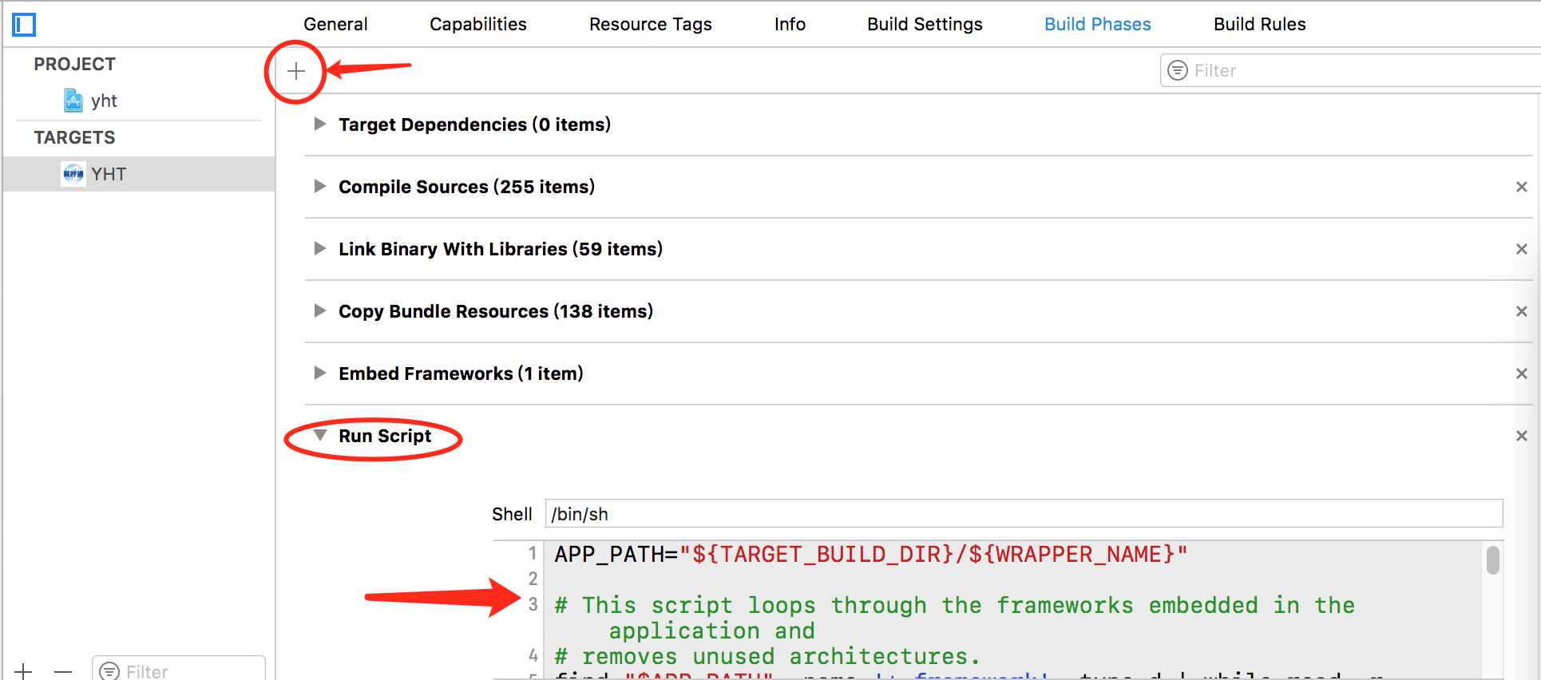Screen dimensions: 1541x680
Task: Remove the Copy Bundle Resources phase
Action: click(1522, 311)
